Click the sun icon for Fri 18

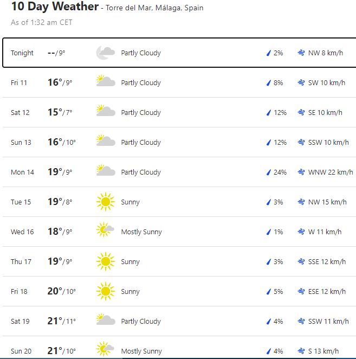(105, 291)
